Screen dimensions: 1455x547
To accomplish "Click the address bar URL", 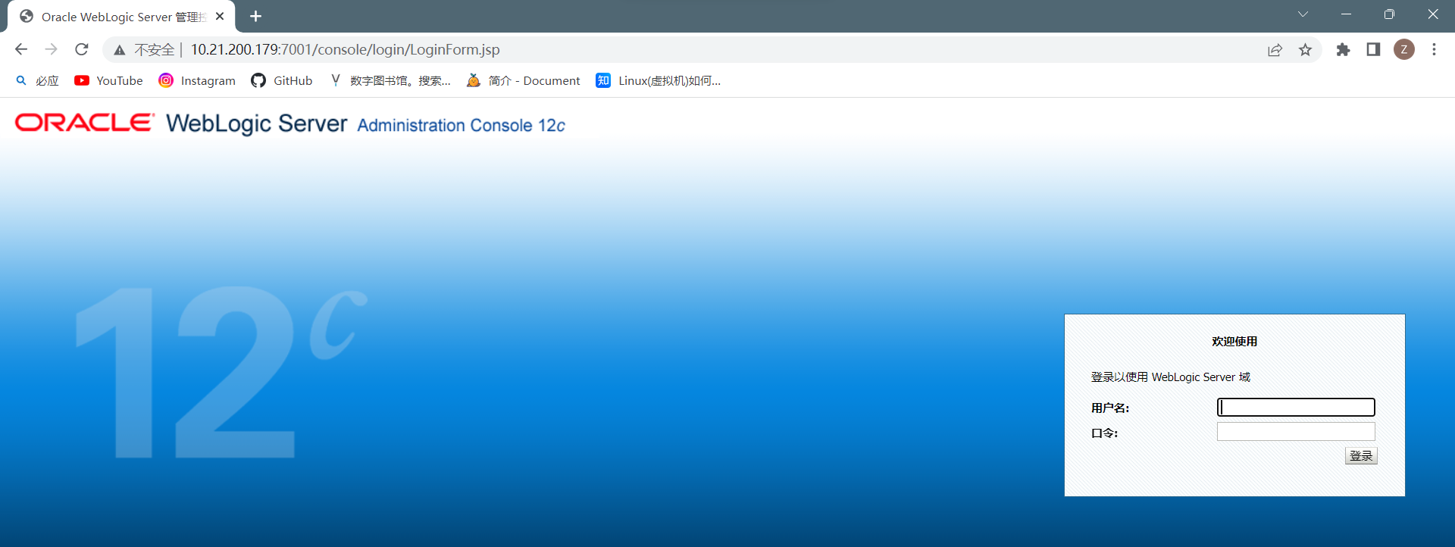I will coord(345,49).
